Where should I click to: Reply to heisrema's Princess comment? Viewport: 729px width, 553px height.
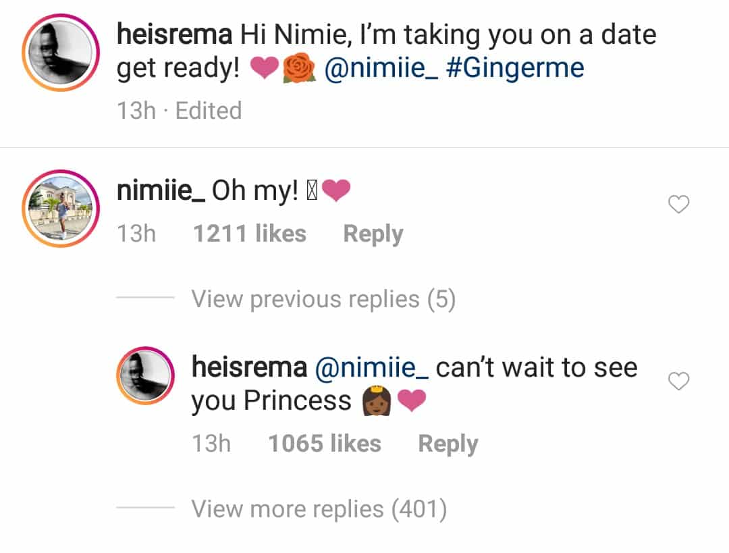point(448,444)
